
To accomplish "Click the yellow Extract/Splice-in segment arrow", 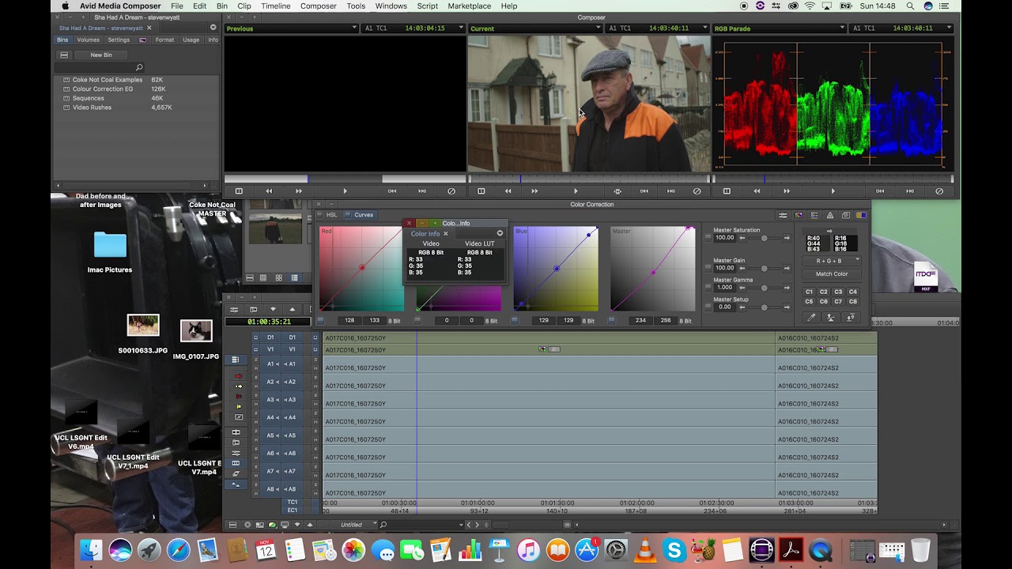I will (238, 386).
